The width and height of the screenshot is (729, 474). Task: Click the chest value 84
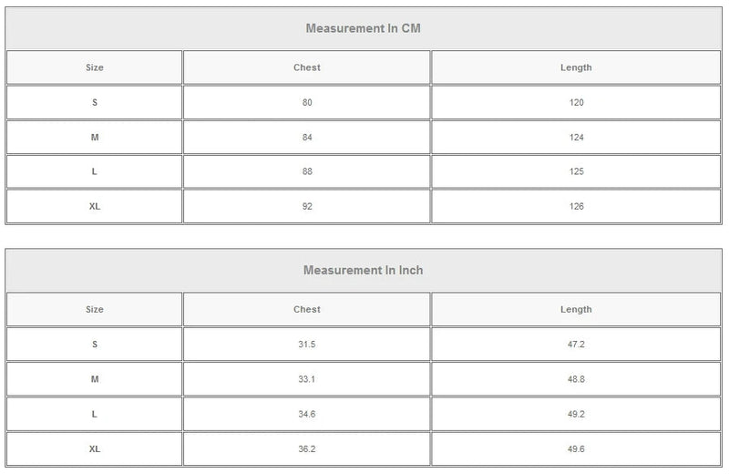click(x=307, y=138)
